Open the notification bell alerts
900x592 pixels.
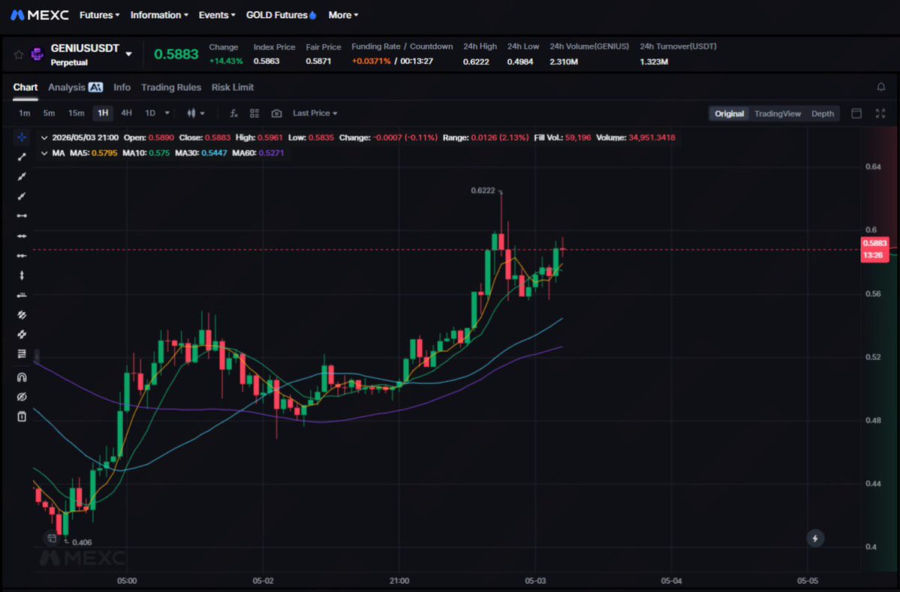(x=881, y=87)
